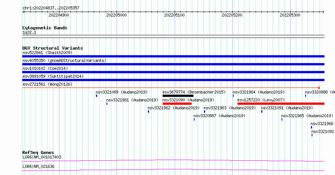The image size is (335, 175).
Task: Select the nsv4055350 gnomADStructuralVariants label
Action: coord(64,60)
